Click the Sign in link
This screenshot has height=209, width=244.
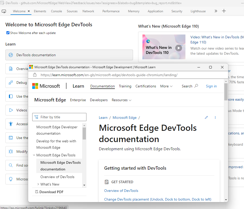[x=211, y=86]
